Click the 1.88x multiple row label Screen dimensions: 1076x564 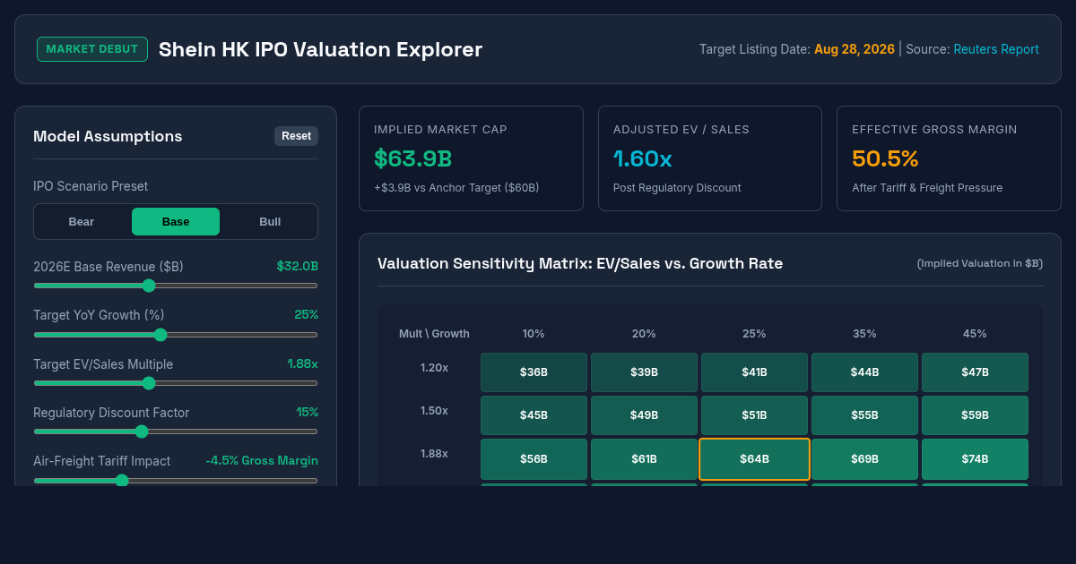point(434,453)
